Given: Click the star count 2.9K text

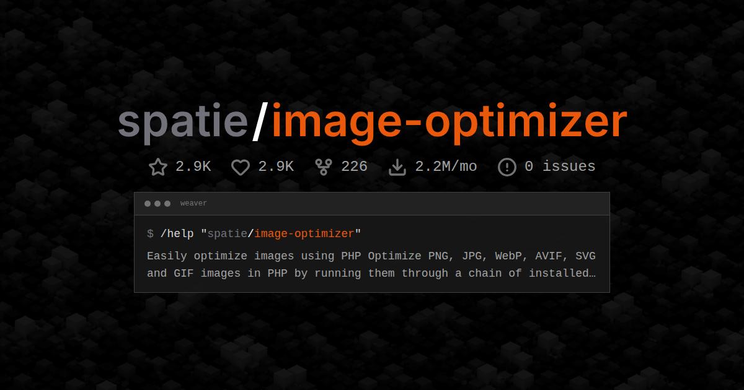Looking at the screenshot, I should [x=193, y=166].
